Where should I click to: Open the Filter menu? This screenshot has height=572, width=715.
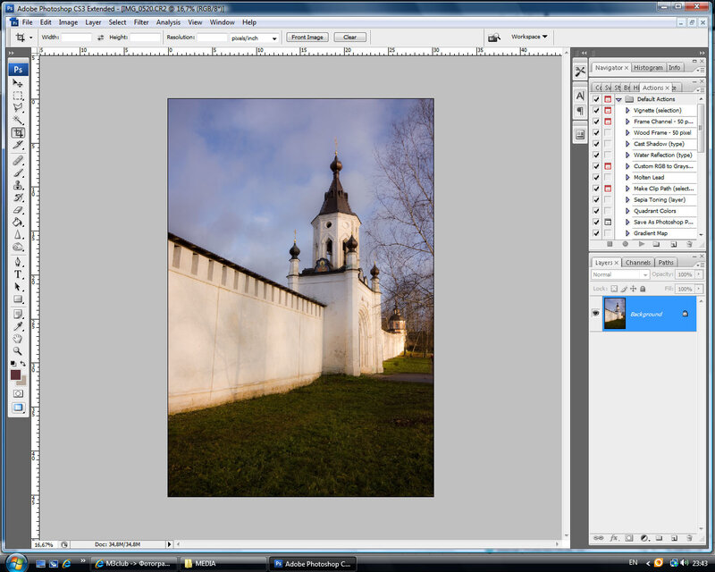coord(141,21)
